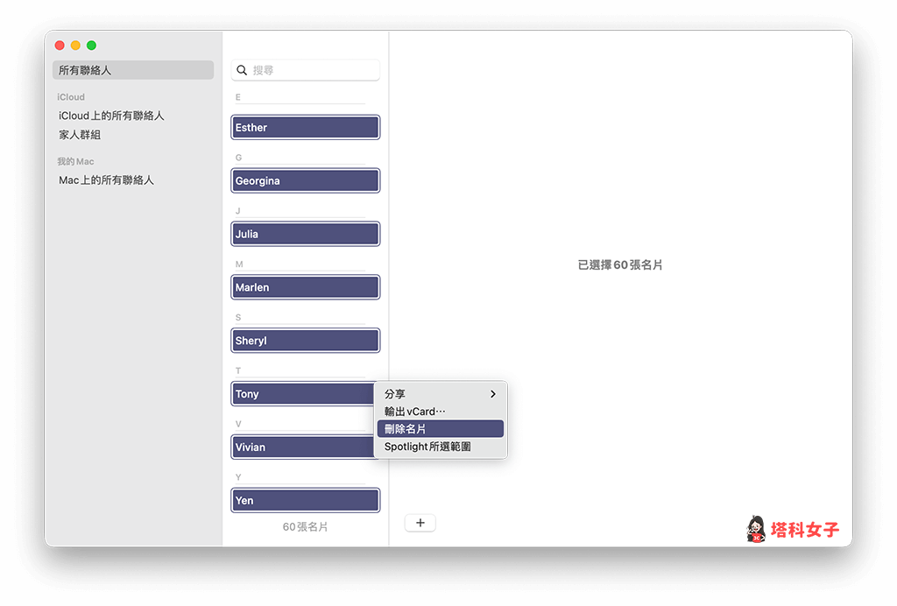Select the Yen contact
The height and width of the screenshot is (606, 897).
click(306, 500)
